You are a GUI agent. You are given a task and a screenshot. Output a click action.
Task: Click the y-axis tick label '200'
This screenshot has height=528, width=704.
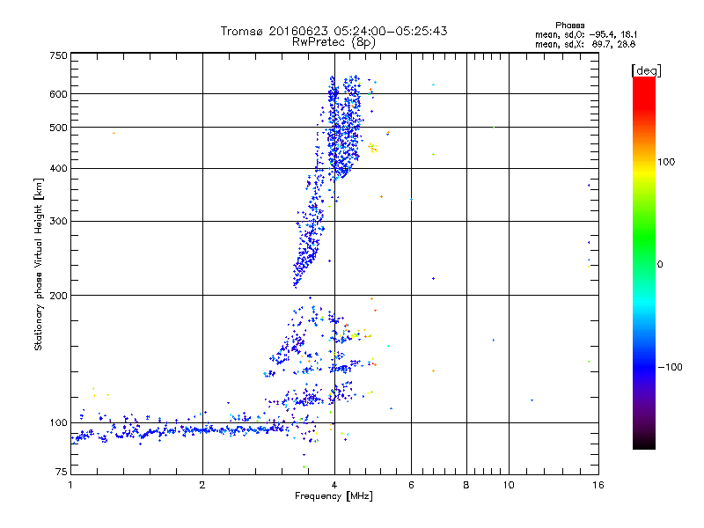coord(59,296)
